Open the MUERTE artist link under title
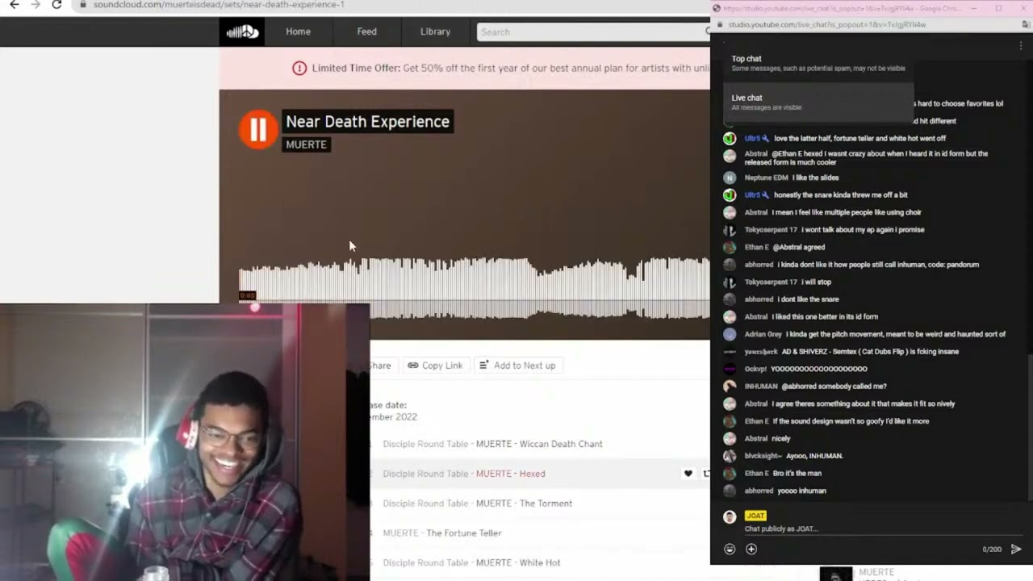This screenshot has height=581, width=1033. (x=306, y=144)
